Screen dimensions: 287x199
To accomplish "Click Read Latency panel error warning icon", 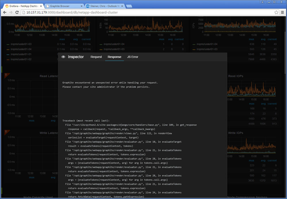I will coord(6,75).
